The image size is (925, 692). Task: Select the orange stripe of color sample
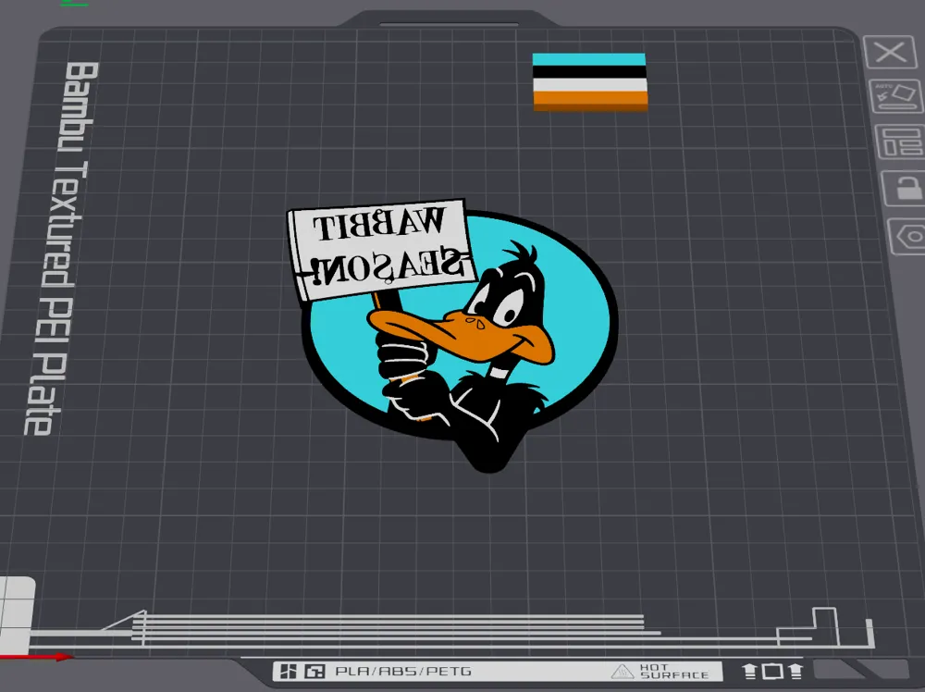(590, 101)
